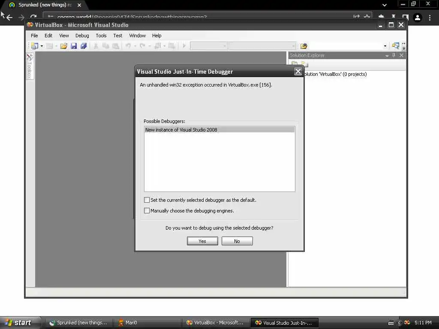439x329 pixels.
Task: Click the greyed-out Redo icon
Action: point(142,45)
